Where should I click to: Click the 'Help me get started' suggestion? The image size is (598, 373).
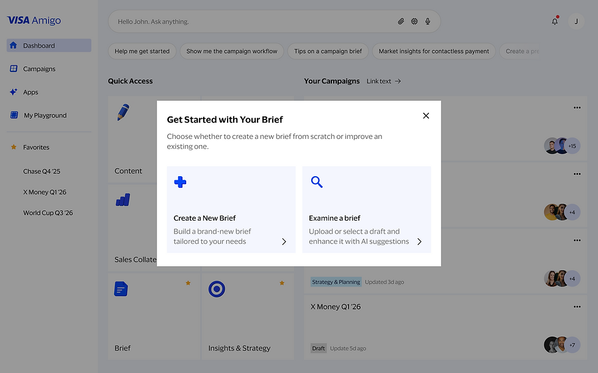coord(142,51)
